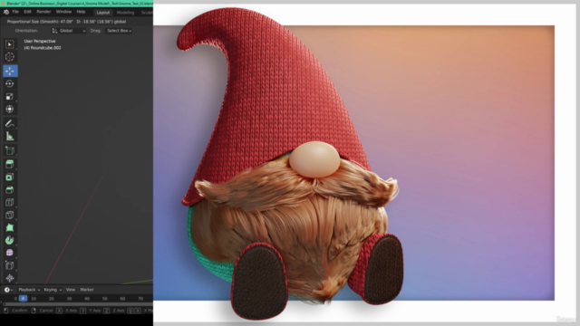Click frame 50 on timeline ruler
Viewport: 580px width, 326px height.
click(105, 299)
